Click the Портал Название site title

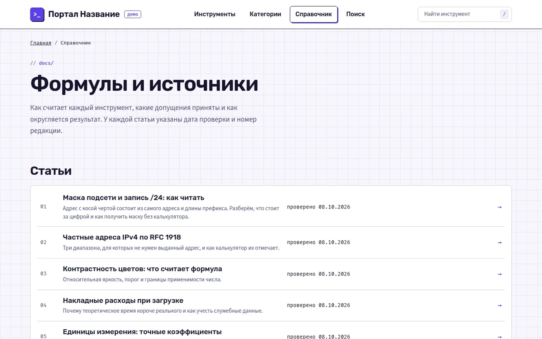coord(84,14)
